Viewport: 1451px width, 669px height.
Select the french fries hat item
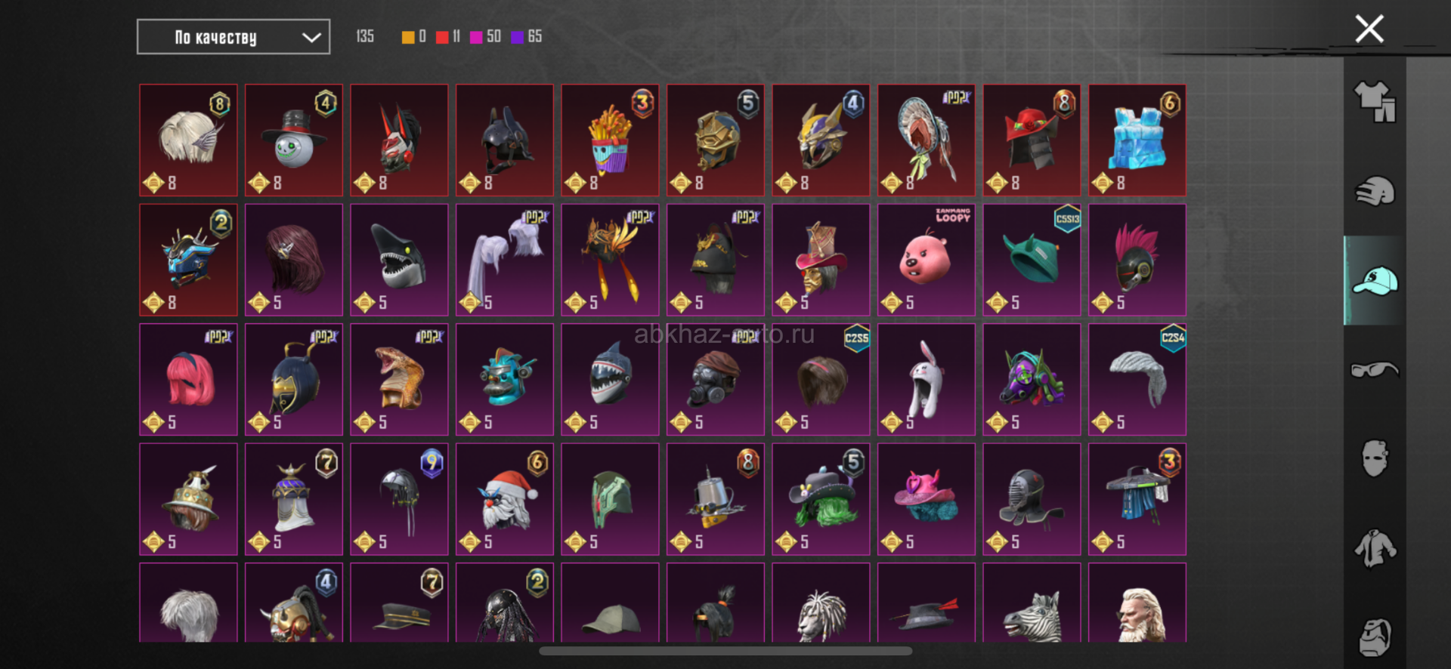pos(610,140)
